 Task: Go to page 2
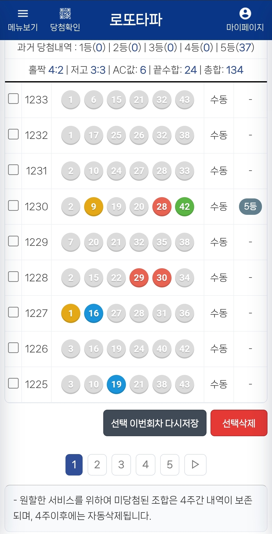(x=97, y=464)
